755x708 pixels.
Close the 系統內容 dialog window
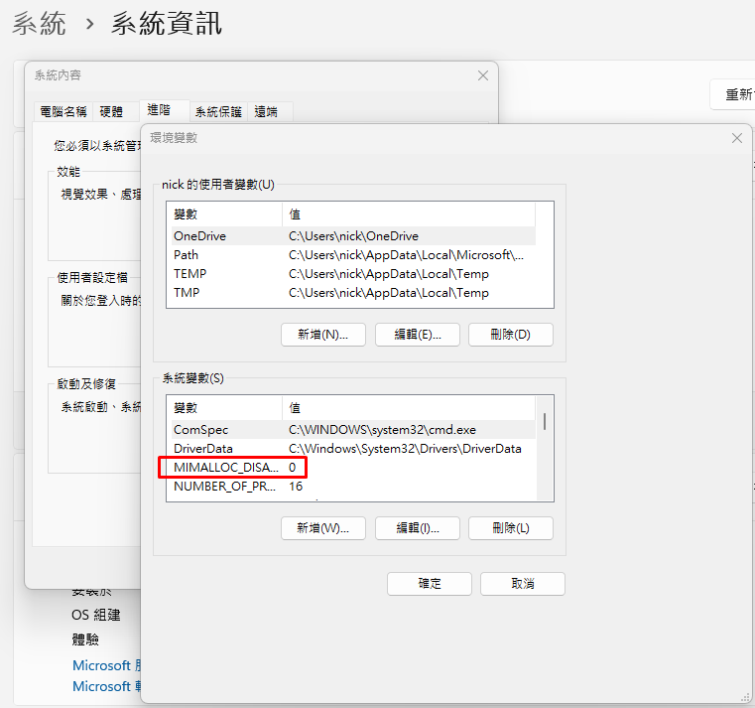tap(482, 75)
